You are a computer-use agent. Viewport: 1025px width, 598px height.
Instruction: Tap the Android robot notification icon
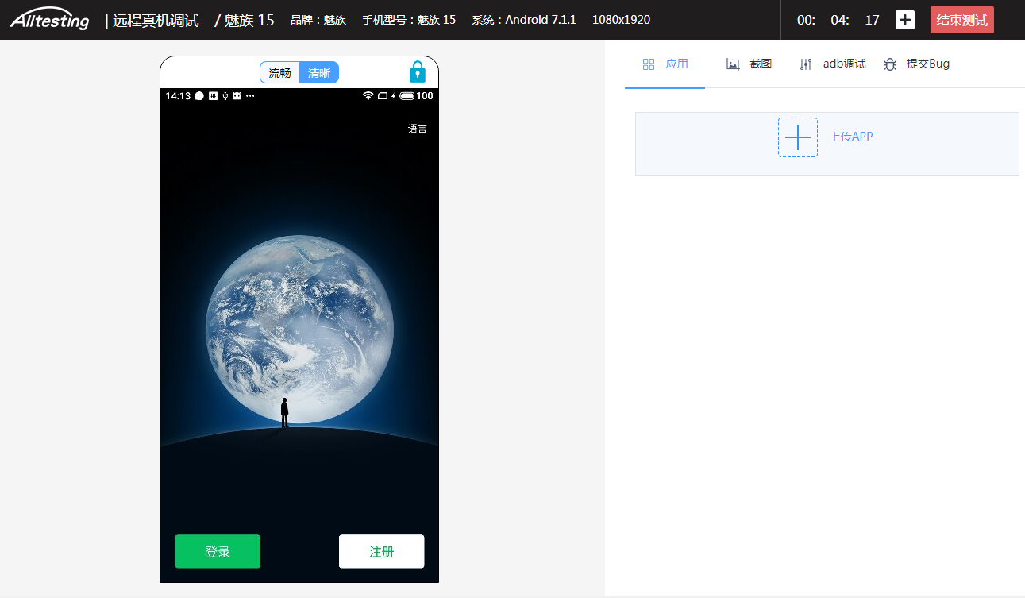coord(237,96)
